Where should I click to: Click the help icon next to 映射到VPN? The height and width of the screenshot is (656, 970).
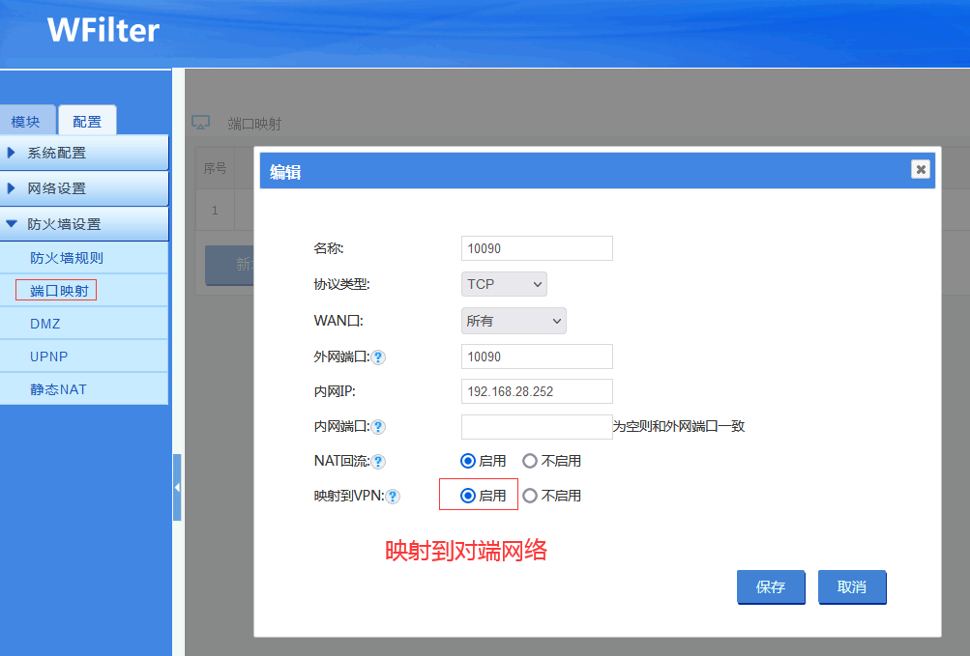pos(393,496)
